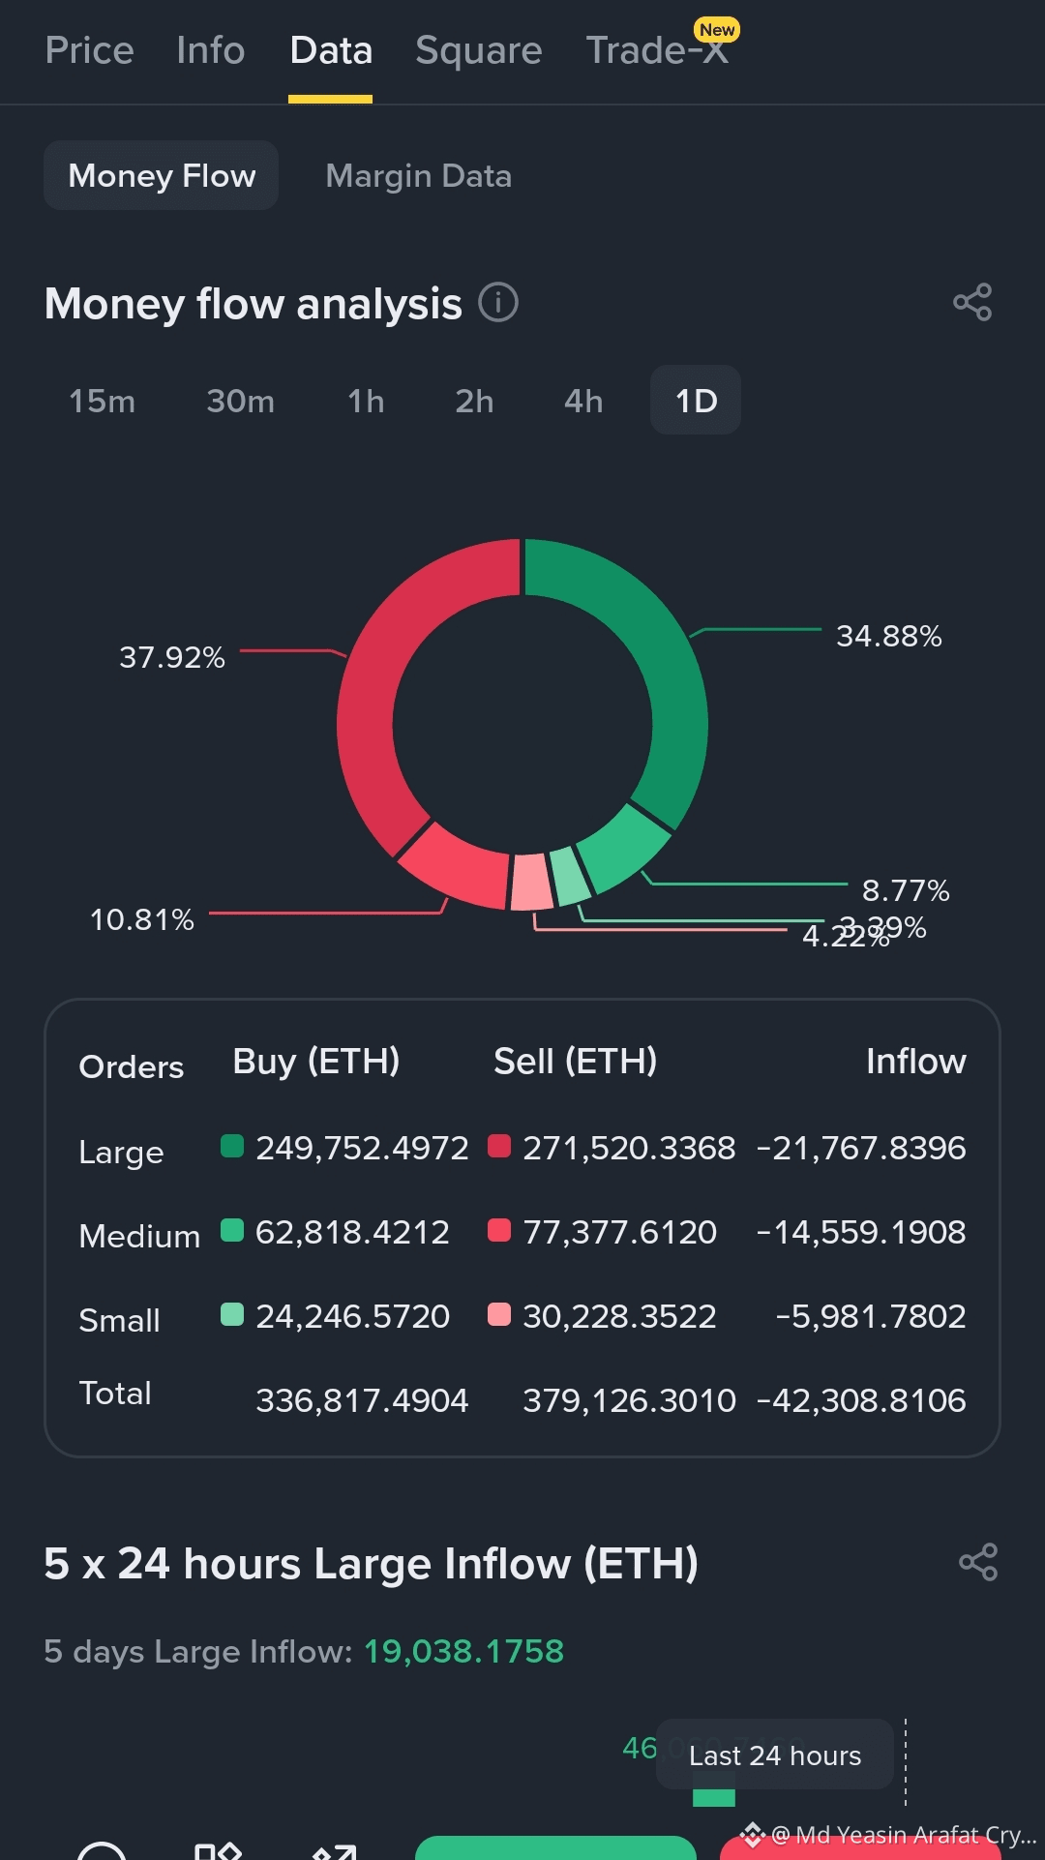Switch to the Square tab

click(479, 50)
